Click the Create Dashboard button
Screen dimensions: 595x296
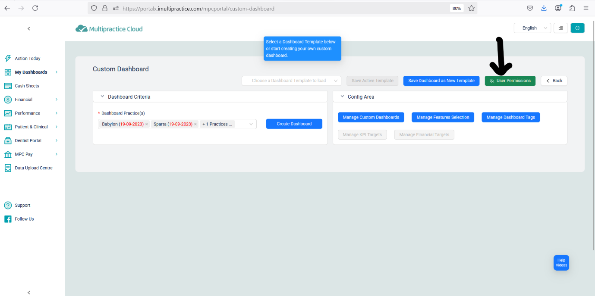[294, 124]
